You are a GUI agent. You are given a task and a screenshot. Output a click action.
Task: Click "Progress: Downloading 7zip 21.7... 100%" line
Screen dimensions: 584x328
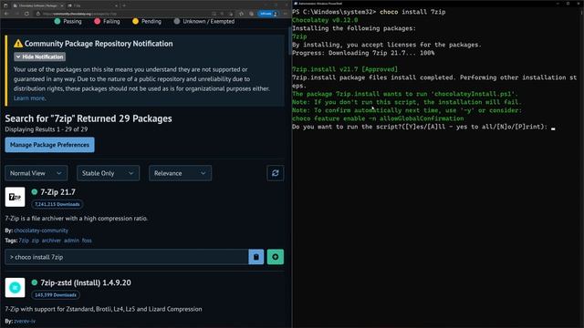coord(363,53)
